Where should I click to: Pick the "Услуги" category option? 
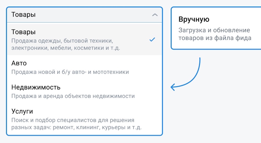pyautogui.click(x=22, y=111)
